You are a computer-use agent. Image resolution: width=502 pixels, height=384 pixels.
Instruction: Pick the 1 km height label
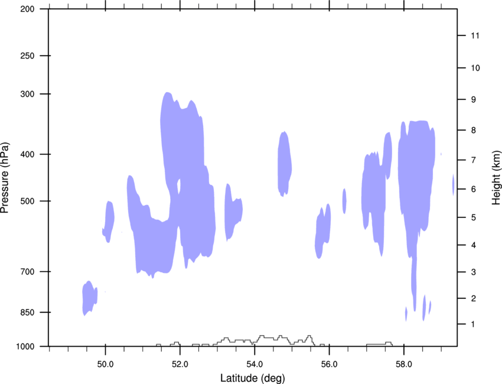(x=474, y=324)
